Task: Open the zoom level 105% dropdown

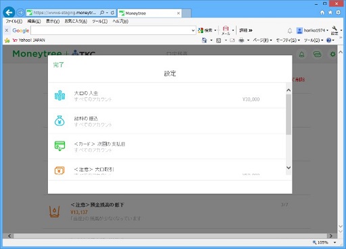Action: (335, 242)
